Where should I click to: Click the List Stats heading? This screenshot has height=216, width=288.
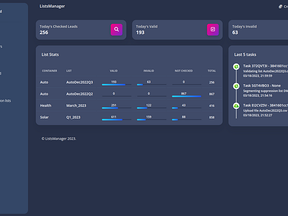point(50,55)
